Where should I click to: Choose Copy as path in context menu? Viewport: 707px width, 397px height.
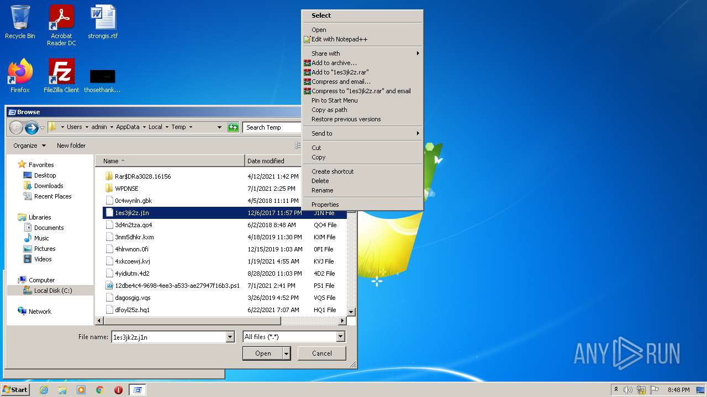click(x=362, y=110)
